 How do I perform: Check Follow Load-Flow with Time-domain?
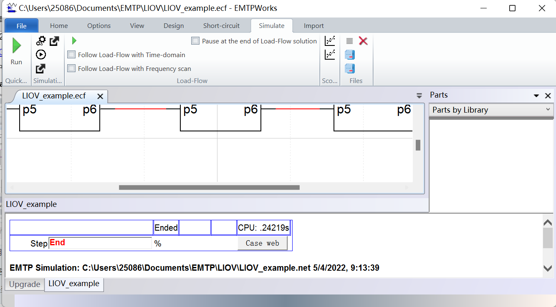pyautogui.click(x=71, y=54)
